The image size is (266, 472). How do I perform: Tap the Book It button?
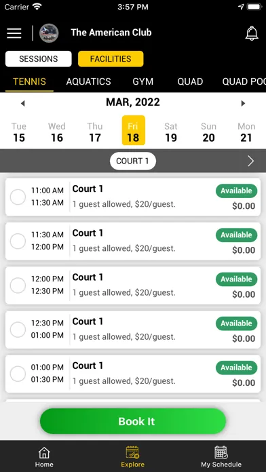pos(133,421)
